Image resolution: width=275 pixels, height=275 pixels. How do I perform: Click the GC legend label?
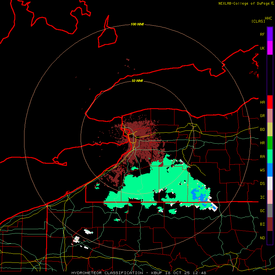(x=262, y=211)
